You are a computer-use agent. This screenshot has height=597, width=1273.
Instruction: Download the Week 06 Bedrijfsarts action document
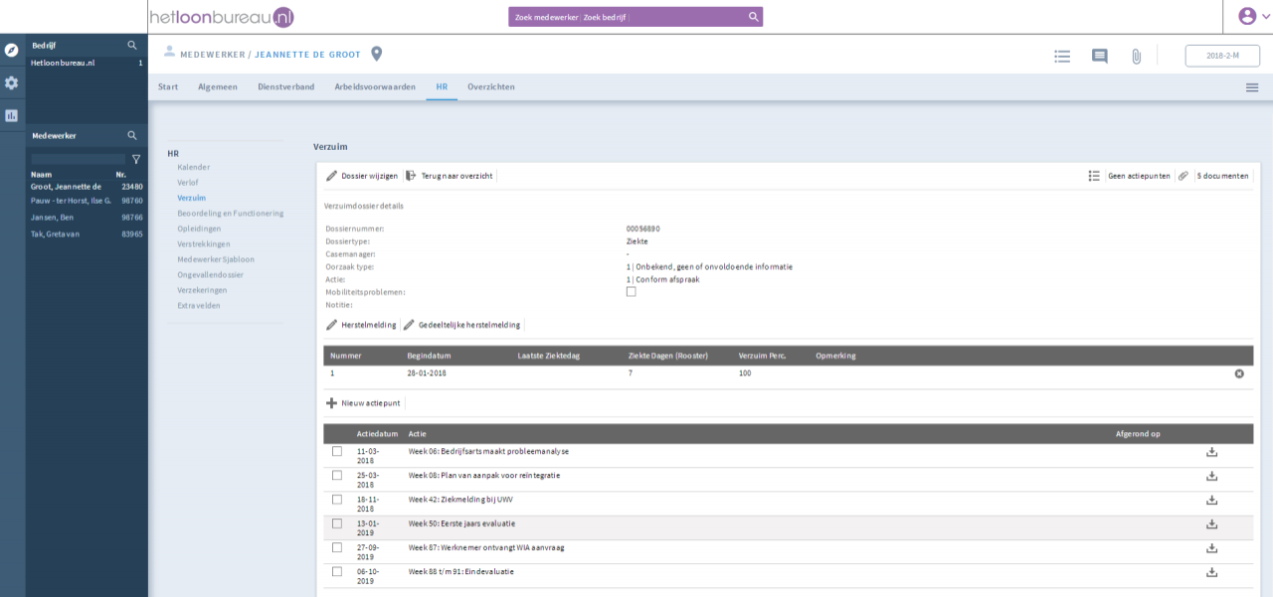point(1211,452)
